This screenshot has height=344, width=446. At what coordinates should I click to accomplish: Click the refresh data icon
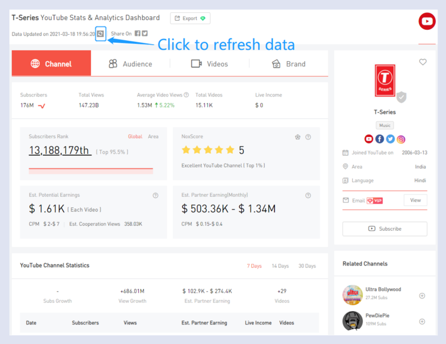point(100,34)
